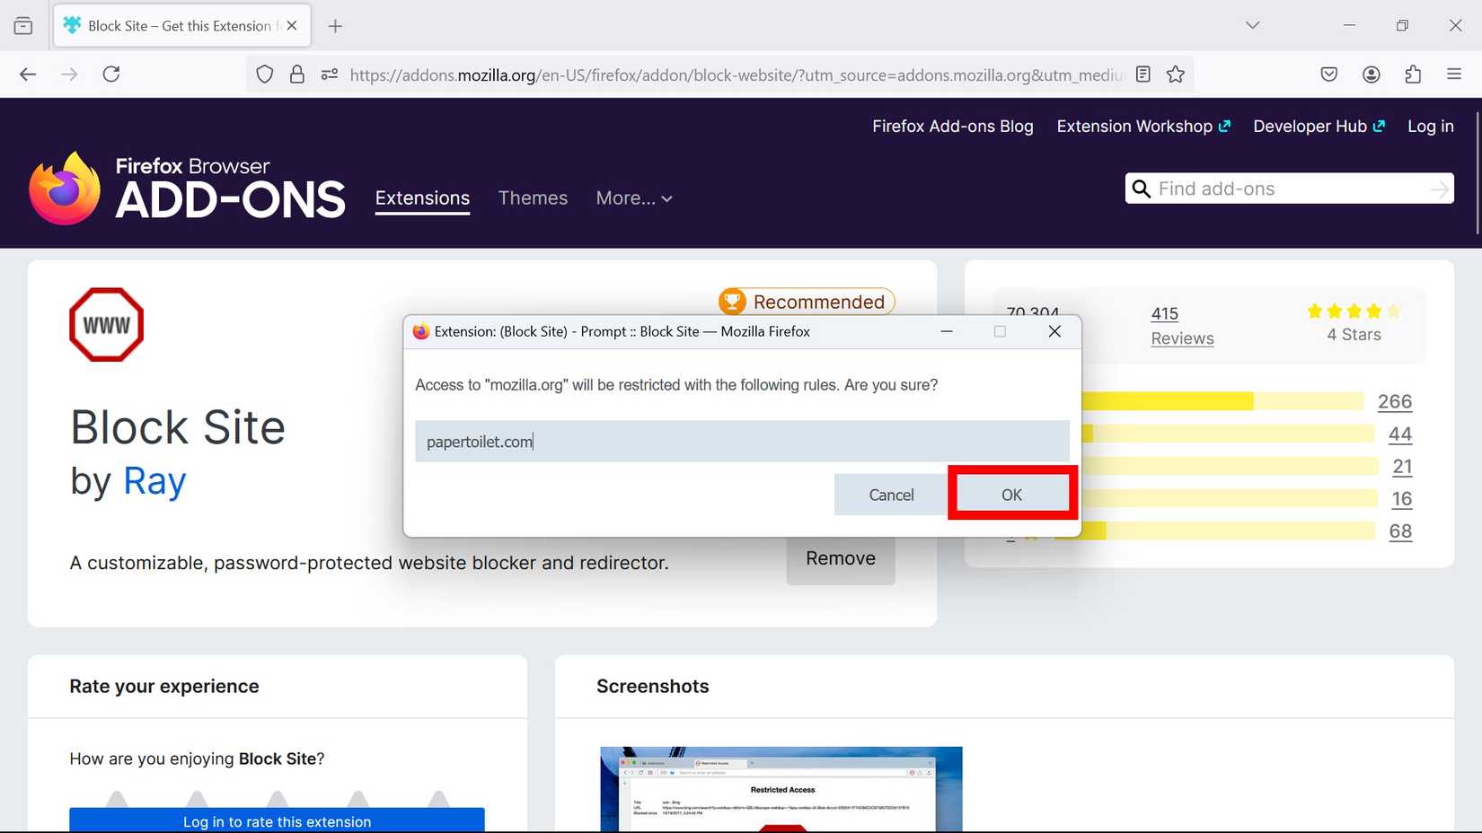Select the Extensions navigation item
The image size is (1482, 833).
click(x=422, y=198)
